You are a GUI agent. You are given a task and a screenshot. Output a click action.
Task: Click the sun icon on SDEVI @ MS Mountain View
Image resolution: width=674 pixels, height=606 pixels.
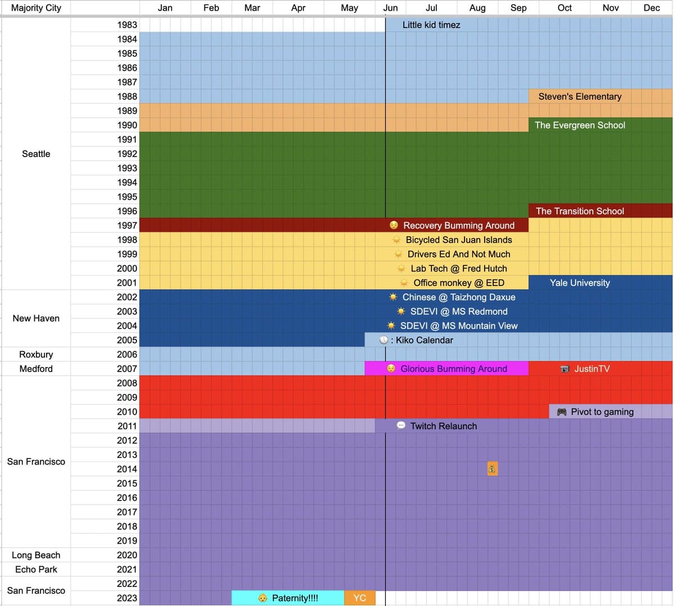(391, 325)
